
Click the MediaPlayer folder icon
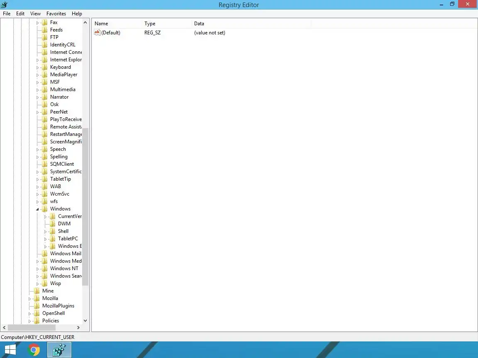[x=45, y=75]
